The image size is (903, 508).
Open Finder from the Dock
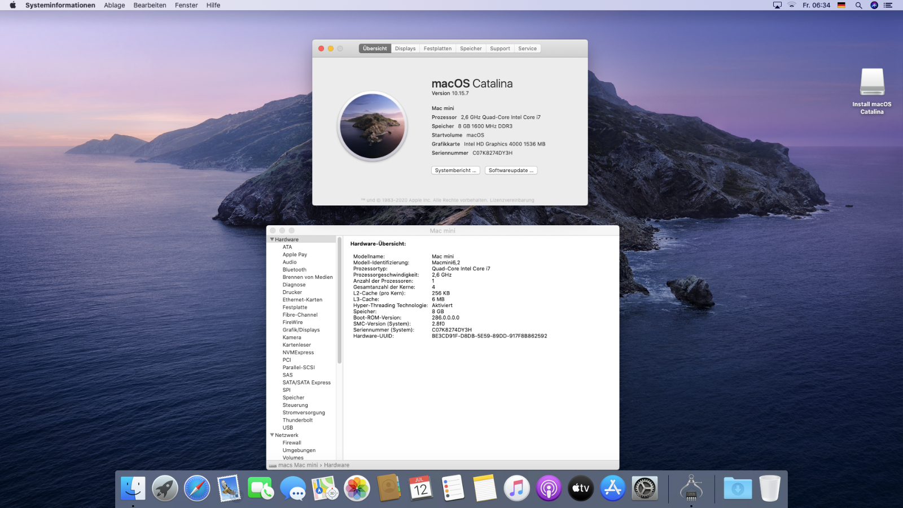[133, 488]
